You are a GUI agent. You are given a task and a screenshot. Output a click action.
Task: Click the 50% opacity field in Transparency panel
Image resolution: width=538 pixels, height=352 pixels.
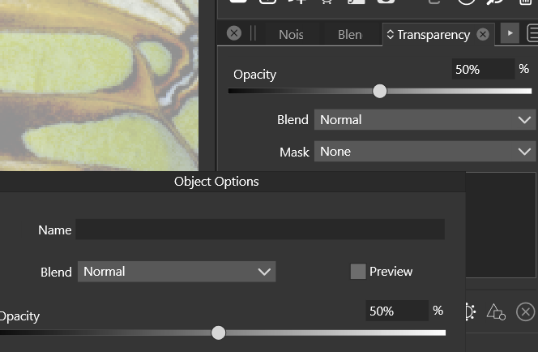[482, 70]
